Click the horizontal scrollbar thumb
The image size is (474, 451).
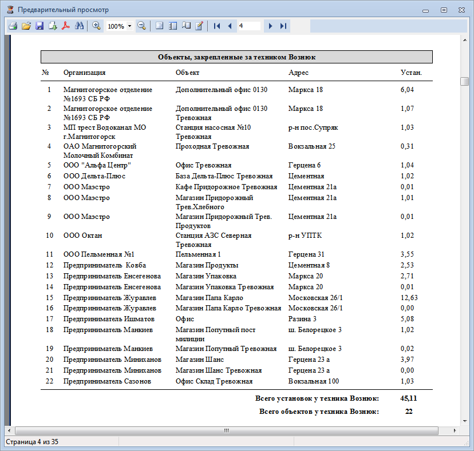point(227,430)
